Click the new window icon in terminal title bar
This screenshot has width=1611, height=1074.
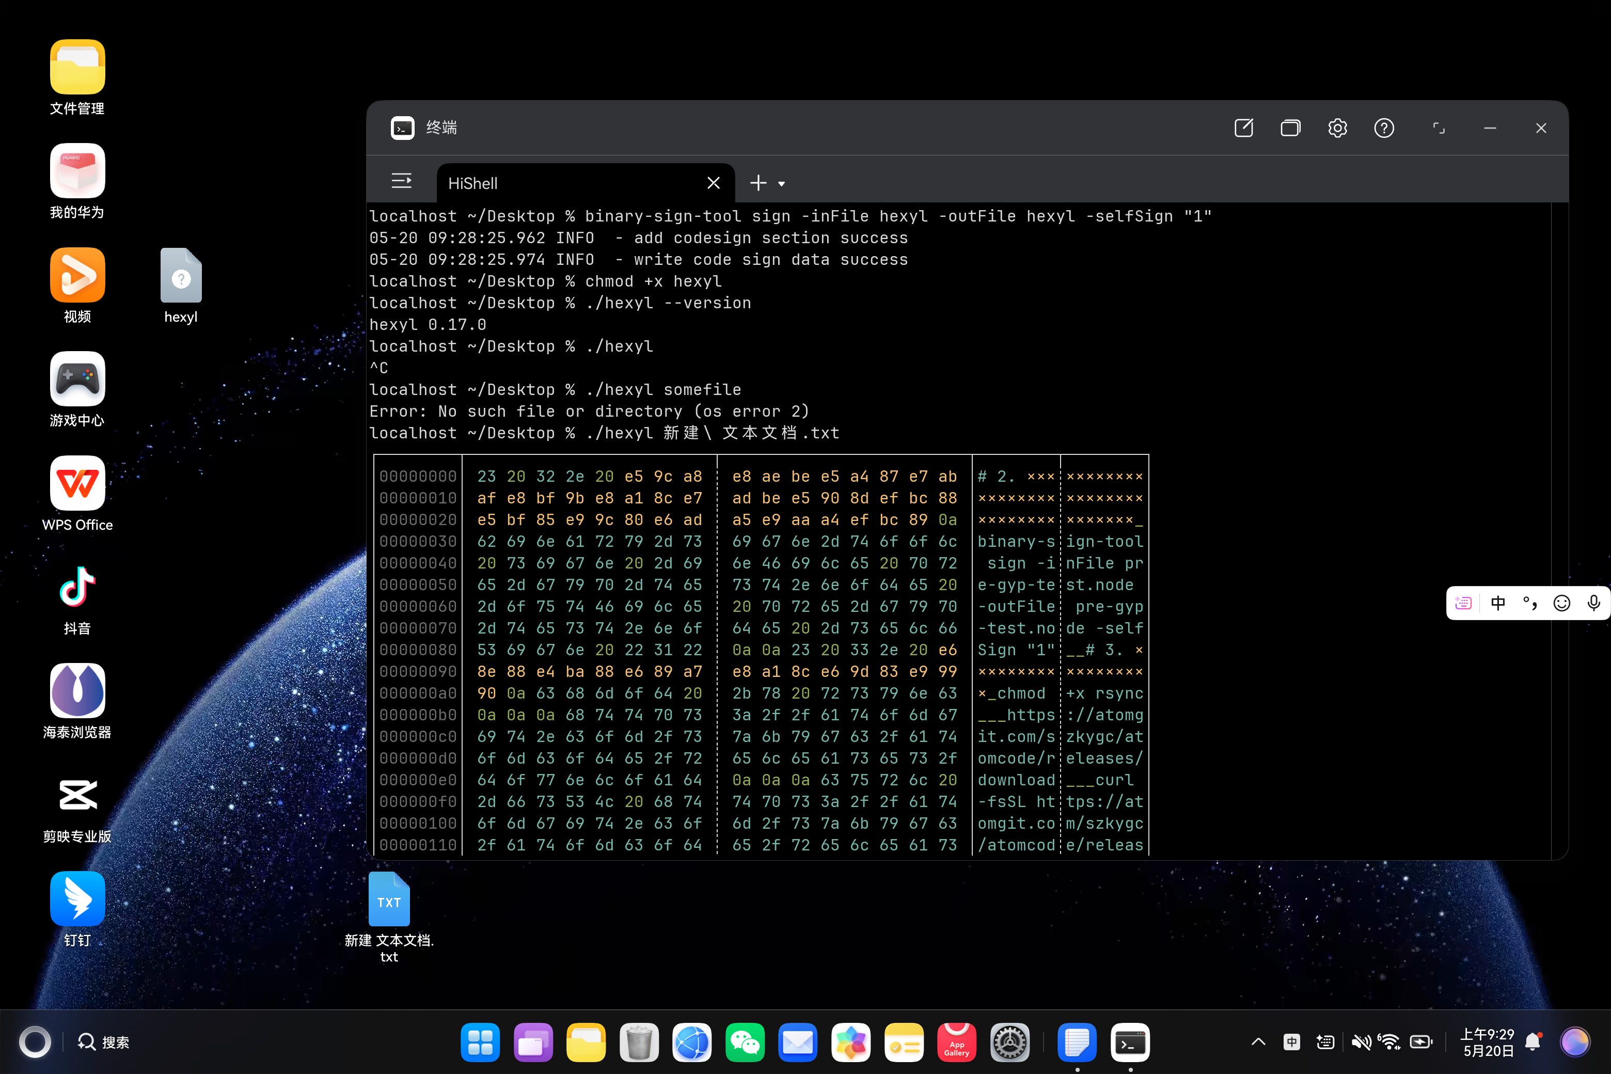(x=1244, y=128)
